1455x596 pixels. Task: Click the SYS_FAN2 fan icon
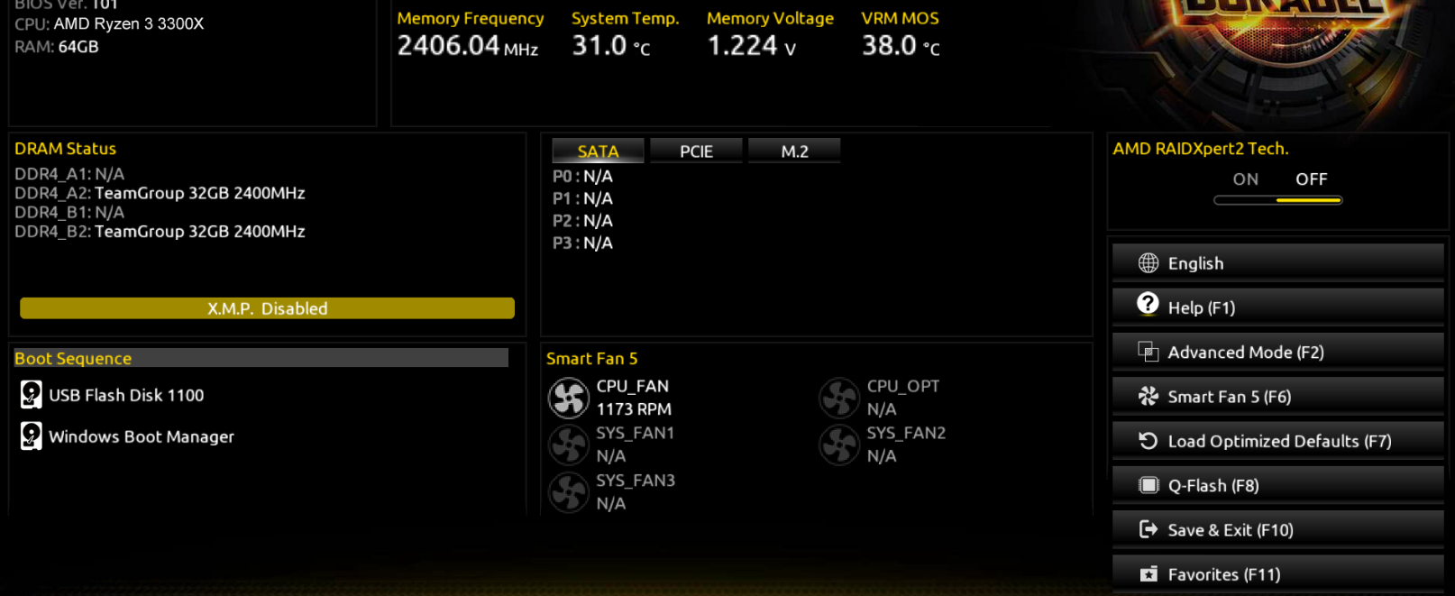tap(839, 445)
